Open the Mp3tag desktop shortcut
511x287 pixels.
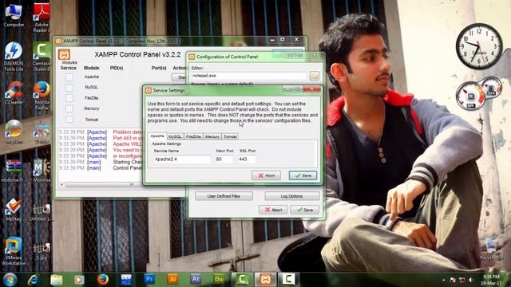14,210
